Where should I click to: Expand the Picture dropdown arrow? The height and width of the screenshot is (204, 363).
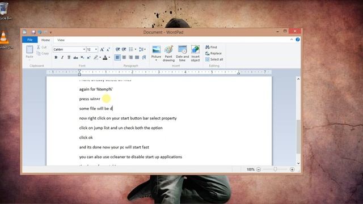(x=156, y=61)
